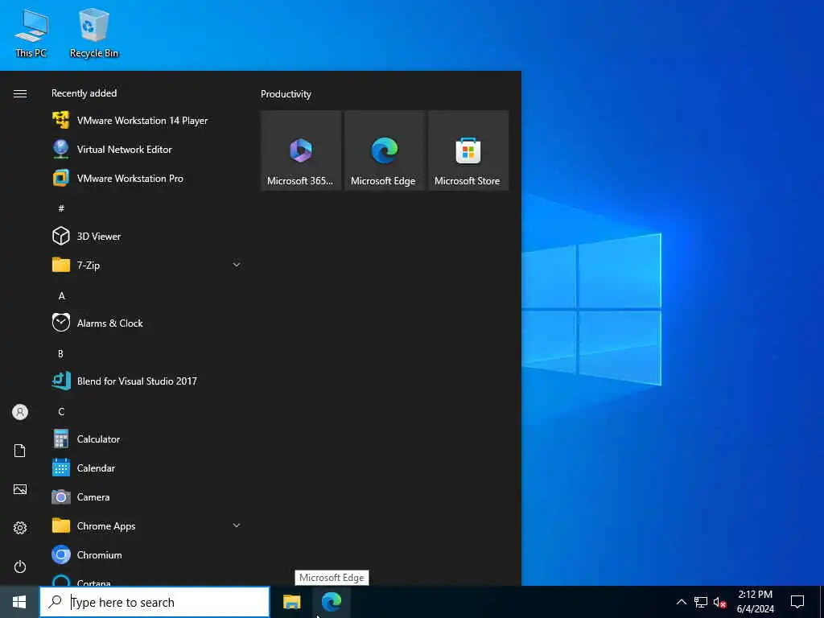Image resolution: width=824 pixels, height=618 pixels.
Task: Open user account icon in Start sidebar
Action: click(20, 412)
